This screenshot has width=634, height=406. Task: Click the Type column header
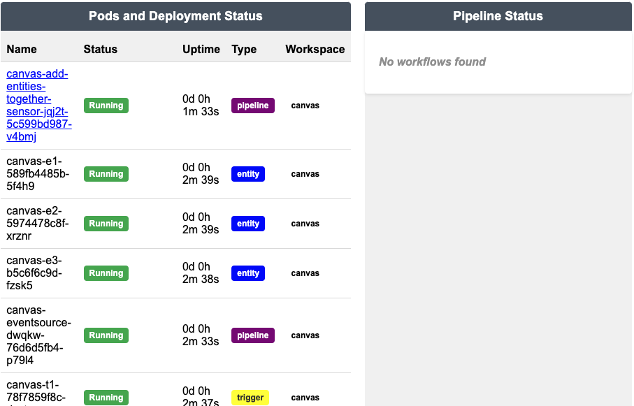click(x=244, y=50)
